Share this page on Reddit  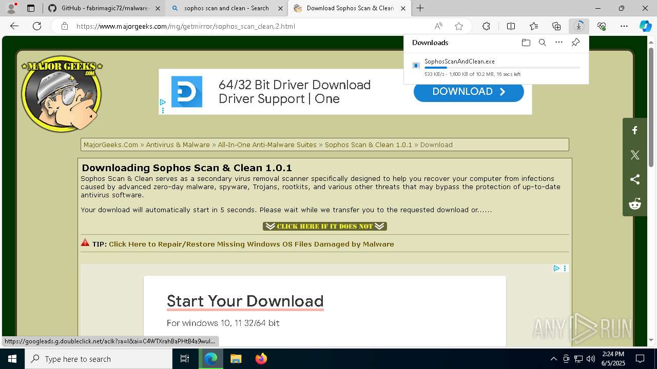click(635, 204)
